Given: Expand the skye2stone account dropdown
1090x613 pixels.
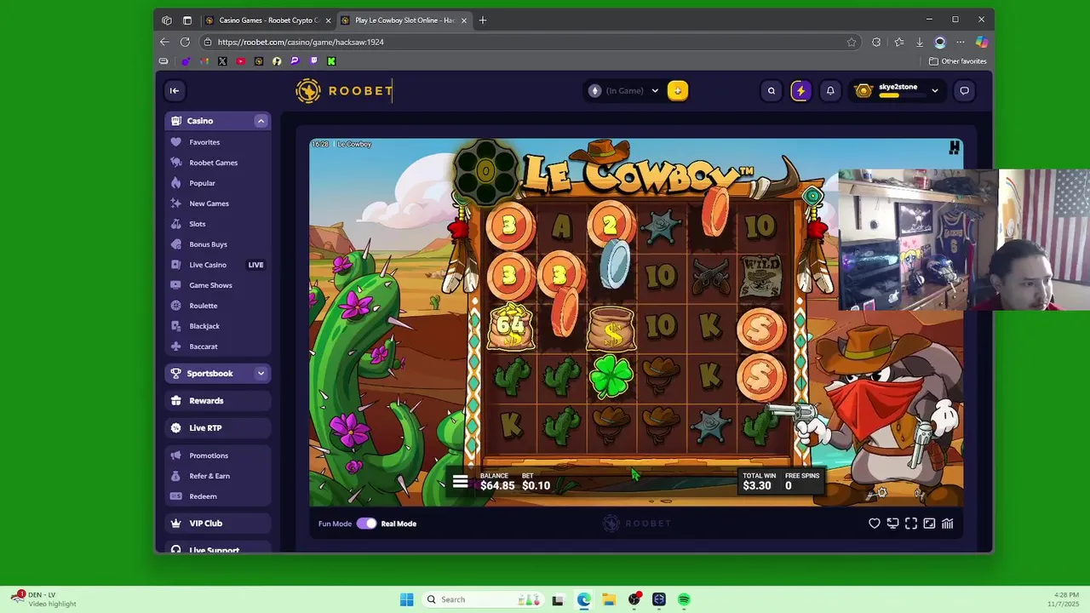Looking at the screenshot, I should point(934,90).
